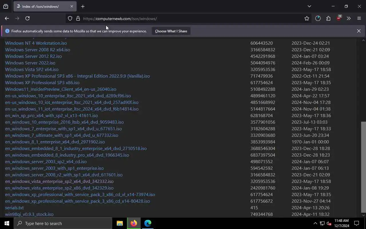This screenshot has width=366, height=229.
Task: Bookmark this page with star icon
Action: pyautogui.click(x=307, y=18)
